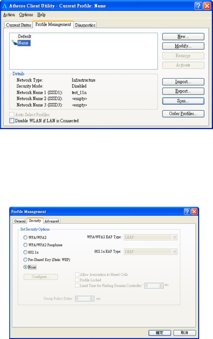Click the Network Name 3 (SSID3) label

click(40, 105)
